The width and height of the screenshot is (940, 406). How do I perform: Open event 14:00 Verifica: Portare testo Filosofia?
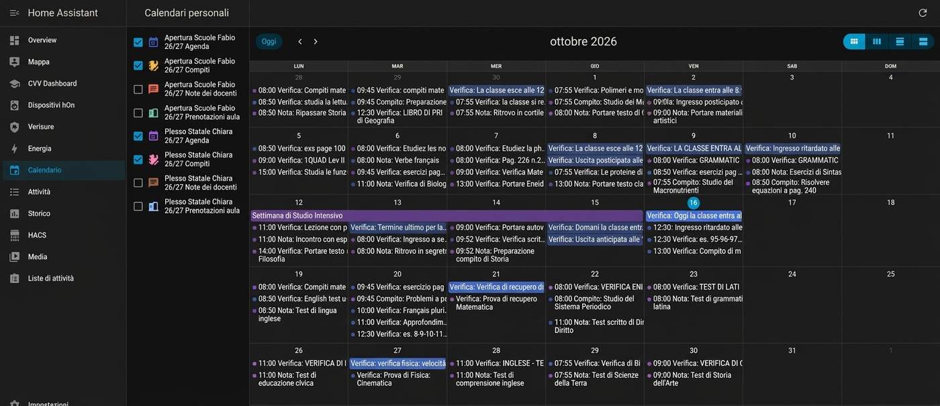[x=299, y=255]
